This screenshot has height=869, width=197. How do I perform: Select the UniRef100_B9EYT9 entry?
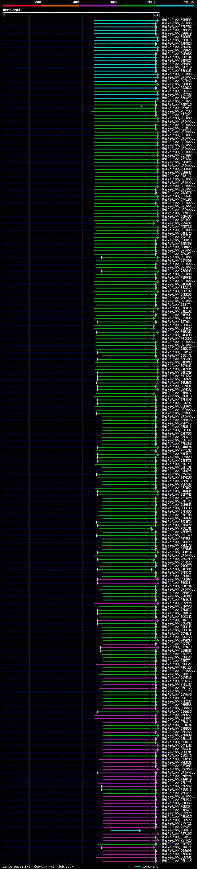pos(177,67)
